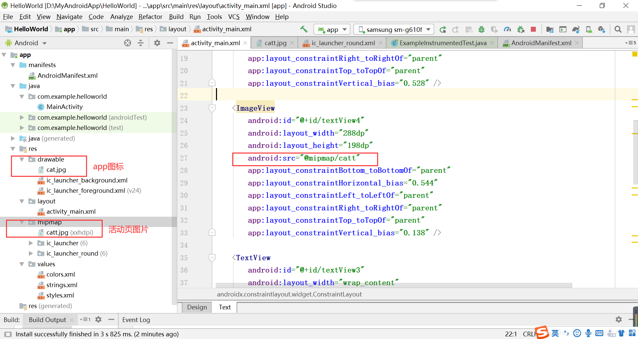Open Run Anything icon in toolbar
Image resolution: width=638 pixels, height=339 pixels.
click(x=563, y=30)
